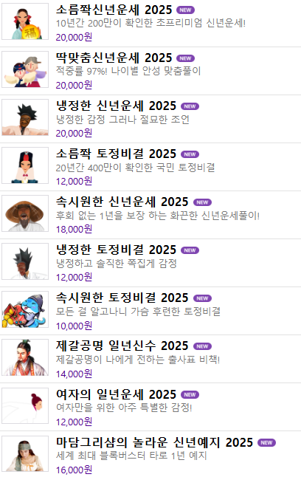Click the NEW badge next to 여자의 일년운세
Screen dimensions: 301x477
coord(190,394)
